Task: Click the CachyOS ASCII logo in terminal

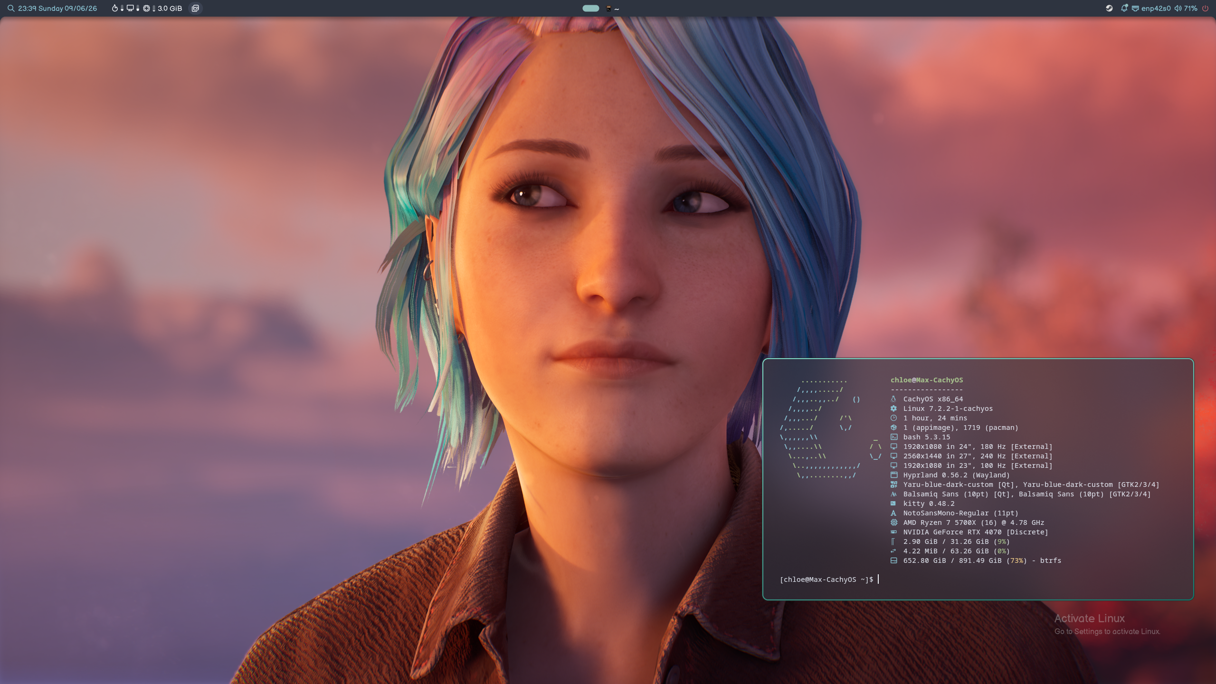Action: (830, 427)
